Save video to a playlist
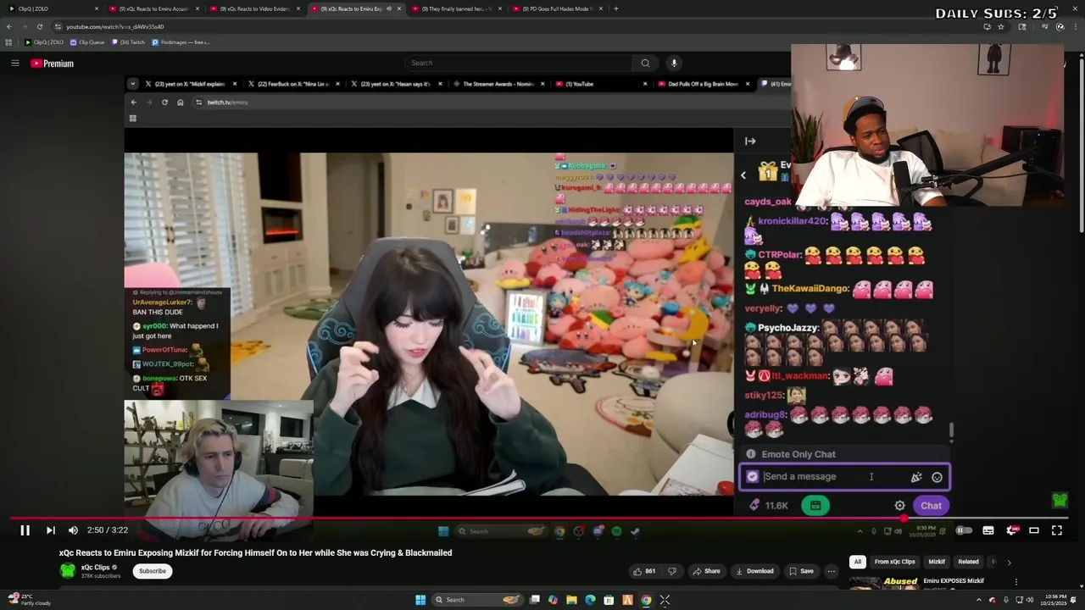 click(x=800, y=571)
